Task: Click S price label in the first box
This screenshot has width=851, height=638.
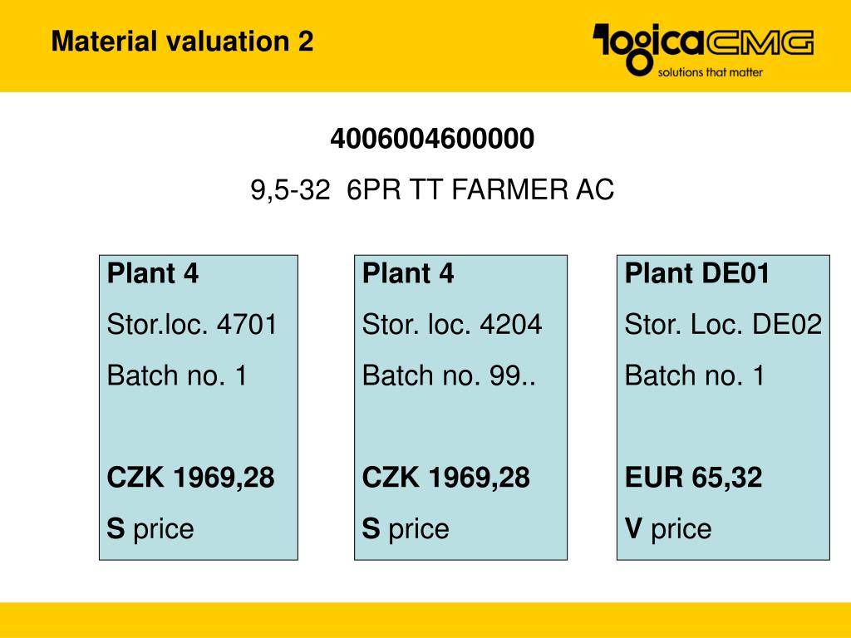Action: 150,529
